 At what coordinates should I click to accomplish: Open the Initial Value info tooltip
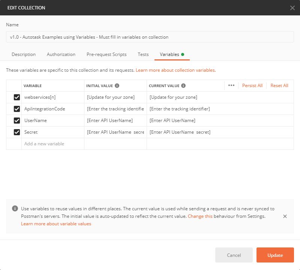coord(117,86)
